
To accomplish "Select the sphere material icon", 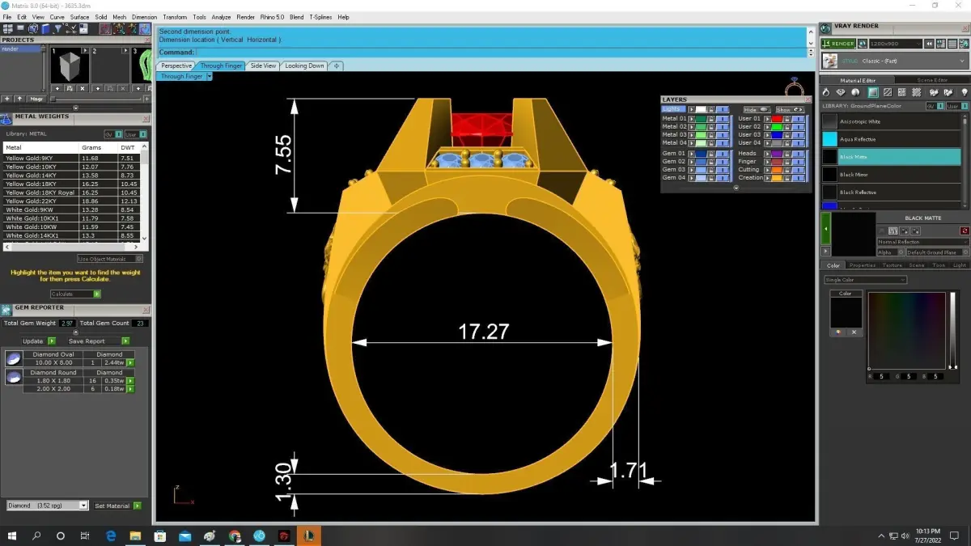I will pos(855,92).
